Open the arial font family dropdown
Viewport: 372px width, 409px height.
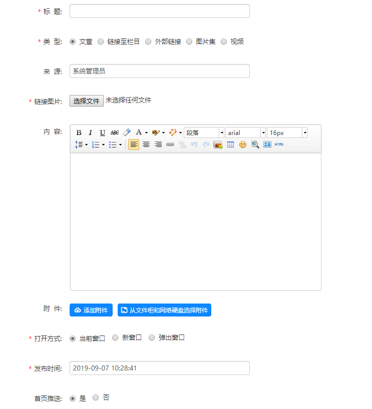(x=263, y=132)
